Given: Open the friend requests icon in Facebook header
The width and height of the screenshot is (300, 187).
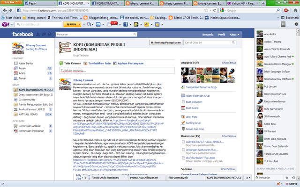Looking at the screenshot, I should point(38,34).
